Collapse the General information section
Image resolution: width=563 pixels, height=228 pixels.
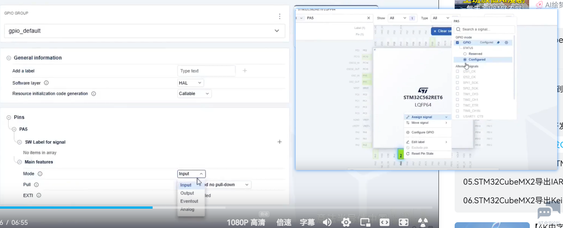[9, 58]
